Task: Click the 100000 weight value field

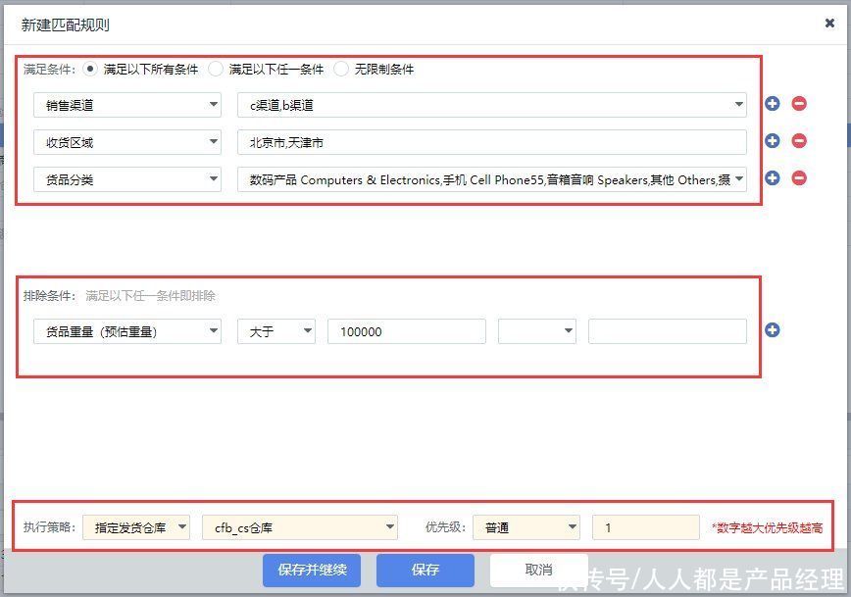Action: tap(407, 331)
